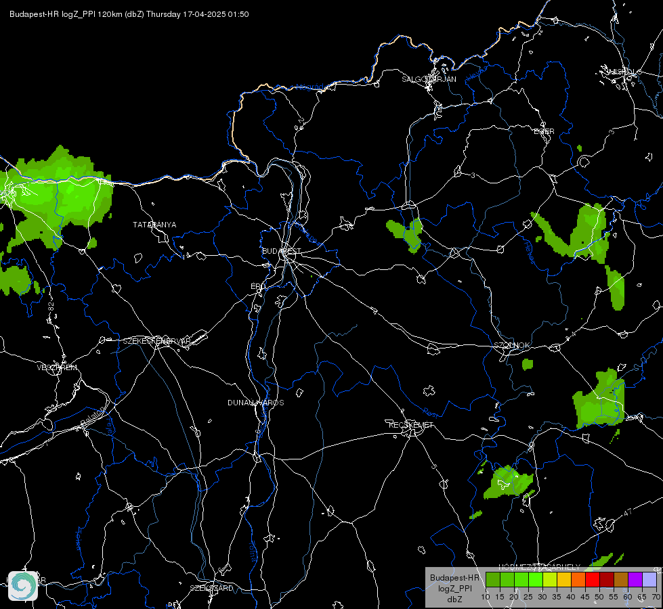
Task: Select the 65-70 dBZ lavender swatch
Action: coord(649,579)
